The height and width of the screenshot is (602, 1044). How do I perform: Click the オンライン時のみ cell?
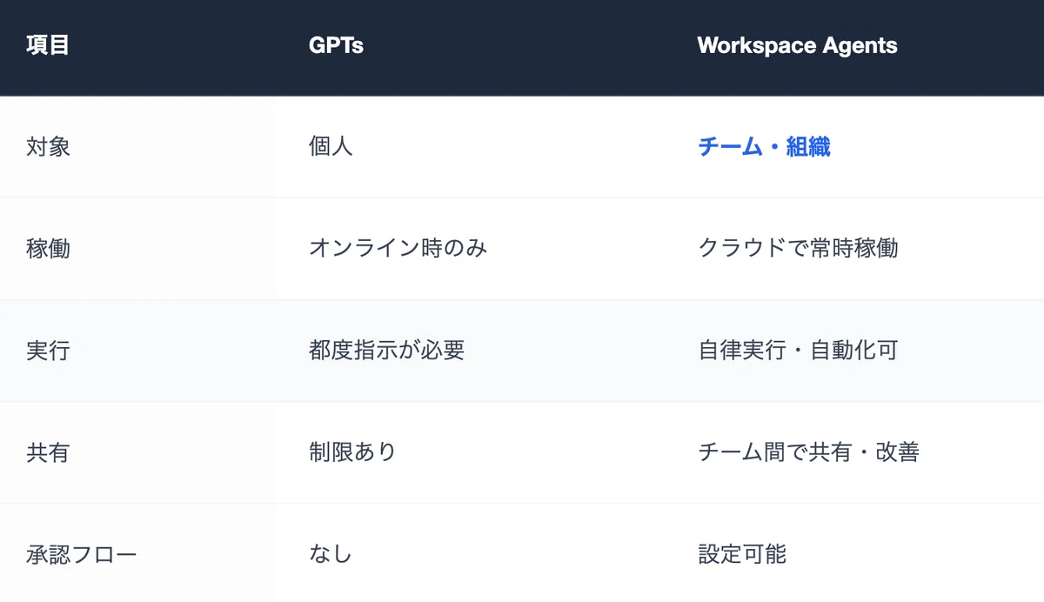tap(398, 249)
